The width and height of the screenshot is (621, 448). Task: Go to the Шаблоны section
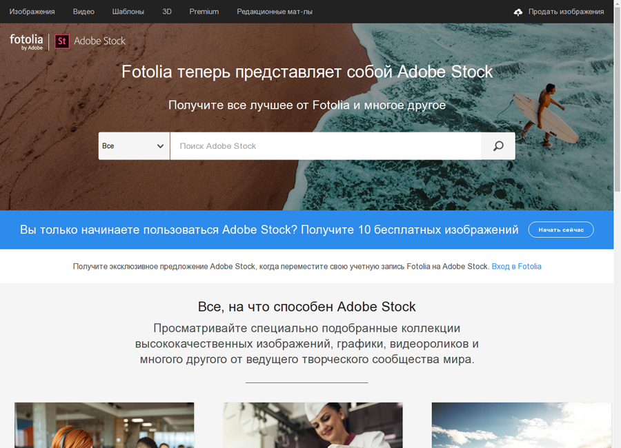[x=128, y=12]
